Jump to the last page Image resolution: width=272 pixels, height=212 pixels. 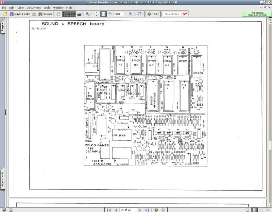point(146,210)
